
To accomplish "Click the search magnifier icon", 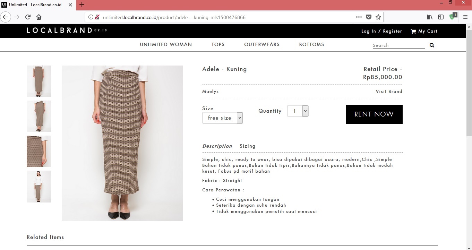I will pos(432,45).
